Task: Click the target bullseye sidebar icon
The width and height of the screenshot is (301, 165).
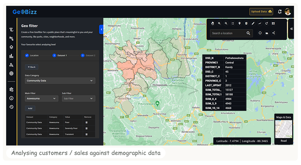Action: click(11, 73)
